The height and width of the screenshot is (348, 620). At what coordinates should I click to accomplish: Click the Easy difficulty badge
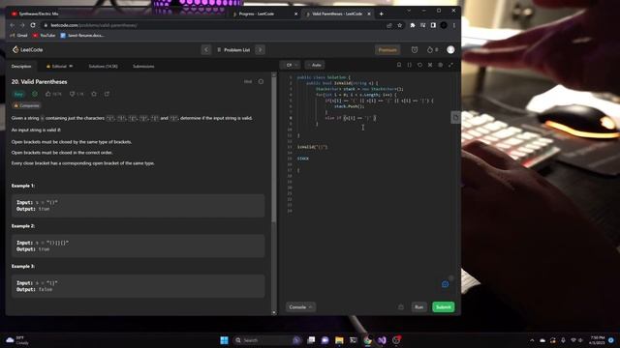[18, 95]
